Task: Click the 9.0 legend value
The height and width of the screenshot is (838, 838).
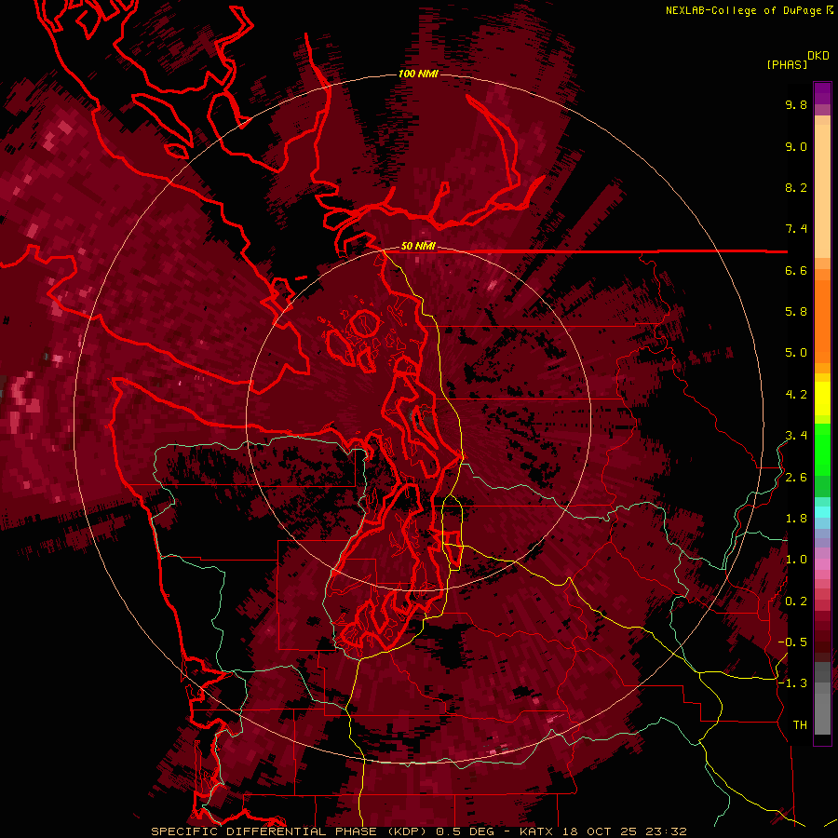Action: [796, 146]
